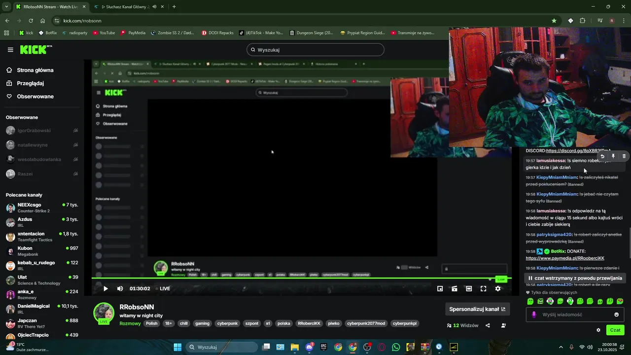This screenshot has height=355, width=631.
Task: Open Chrome extensions puzzle icon
Action: 583,21
